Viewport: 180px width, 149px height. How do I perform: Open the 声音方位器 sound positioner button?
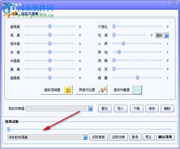(91, 90)
